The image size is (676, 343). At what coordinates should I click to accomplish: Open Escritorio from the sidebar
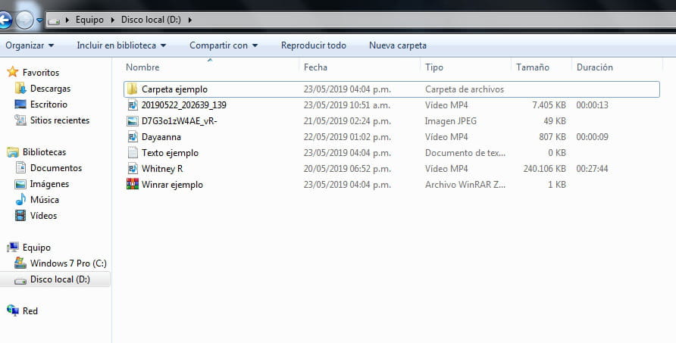49,104
